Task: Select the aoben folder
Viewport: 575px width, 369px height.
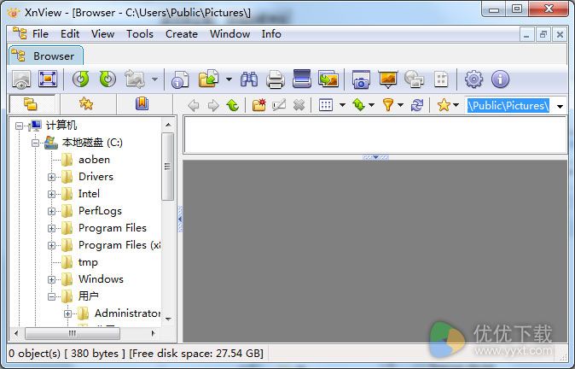Action: point(94,160)
